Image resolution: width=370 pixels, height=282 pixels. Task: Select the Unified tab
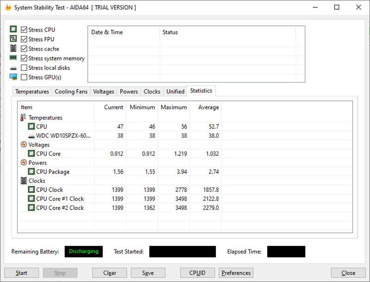point(175,91)
